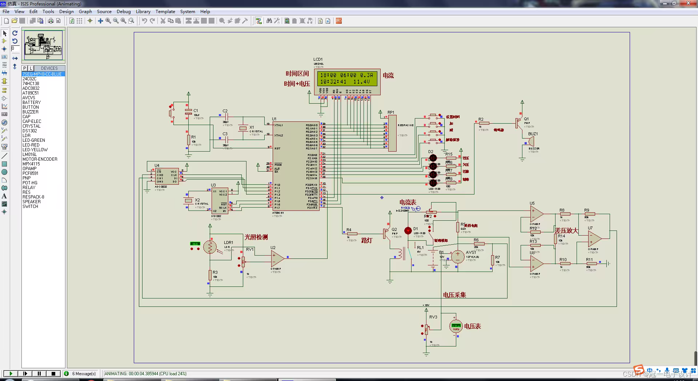Open the Template menu
Viewport: 698px width, 381px height.
click(x=165, y=11)
